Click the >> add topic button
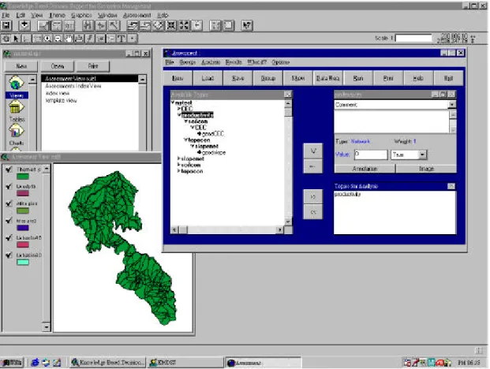Screen dimensions: 490x369 point(312,196)
